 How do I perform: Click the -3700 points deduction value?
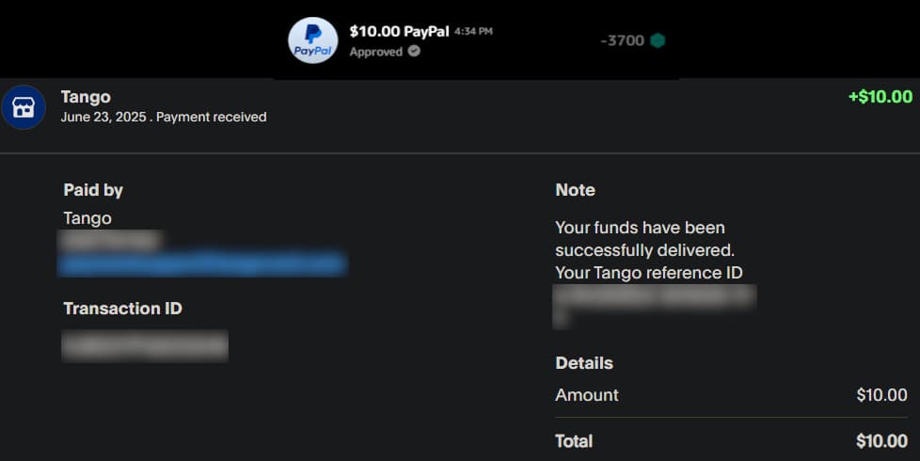coord(622,40)
